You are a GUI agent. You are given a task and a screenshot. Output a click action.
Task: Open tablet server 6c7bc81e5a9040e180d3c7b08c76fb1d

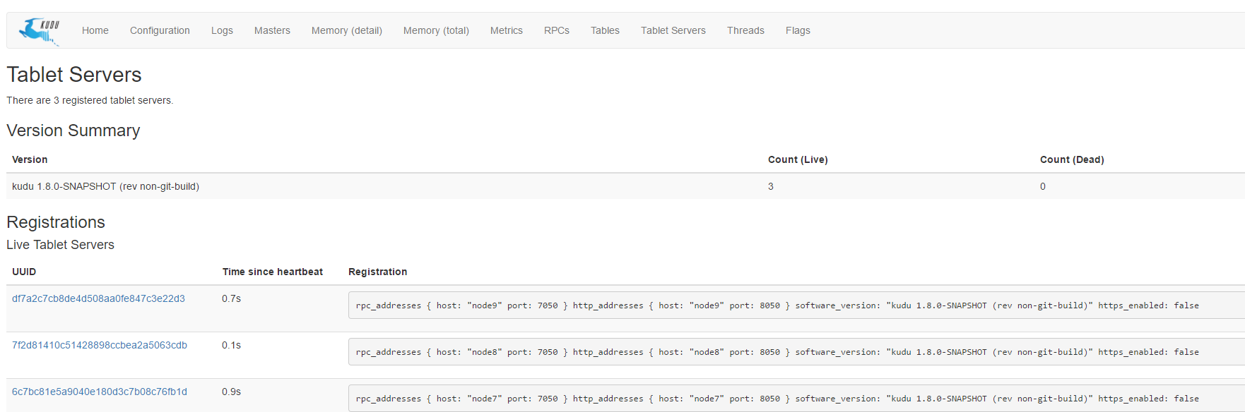[100, 392]
